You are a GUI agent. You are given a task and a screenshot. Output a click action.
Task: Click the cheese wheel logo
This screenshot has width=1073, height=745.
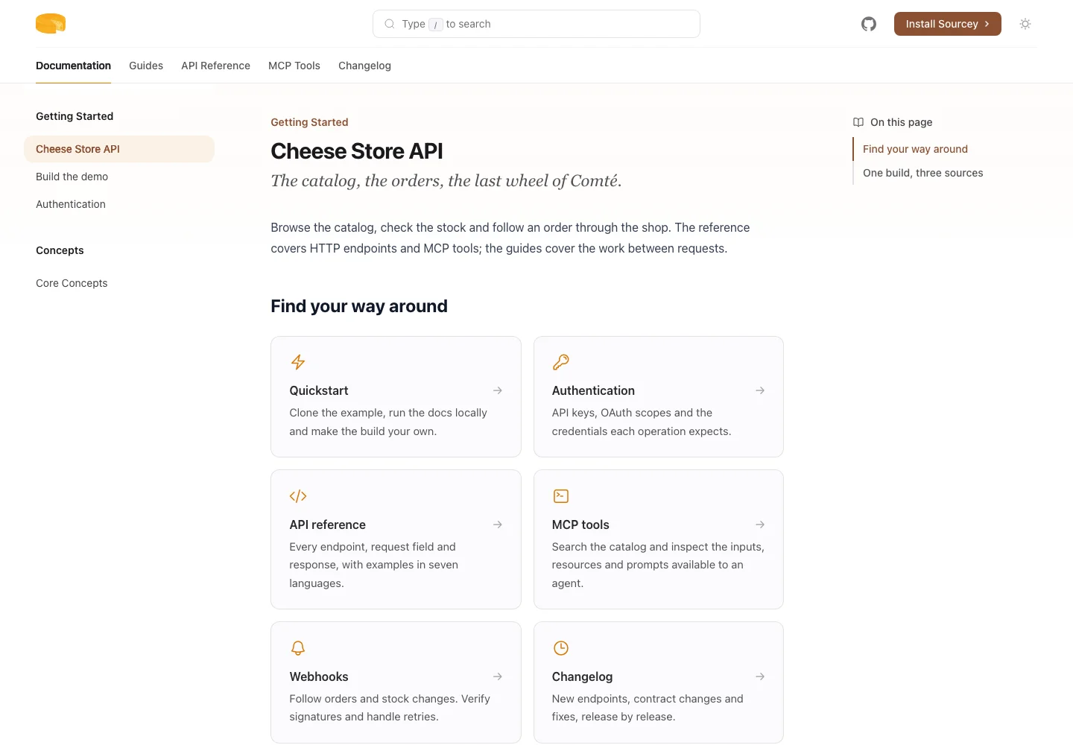pyautogui.click(x=51, y=24)
